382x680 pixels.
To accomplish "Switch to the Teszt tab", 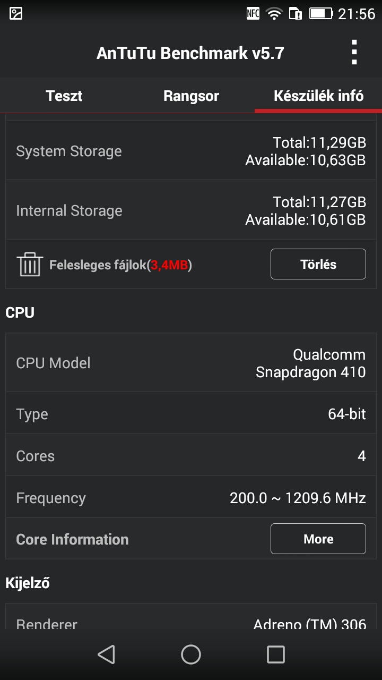I will [x=64, y=96].
